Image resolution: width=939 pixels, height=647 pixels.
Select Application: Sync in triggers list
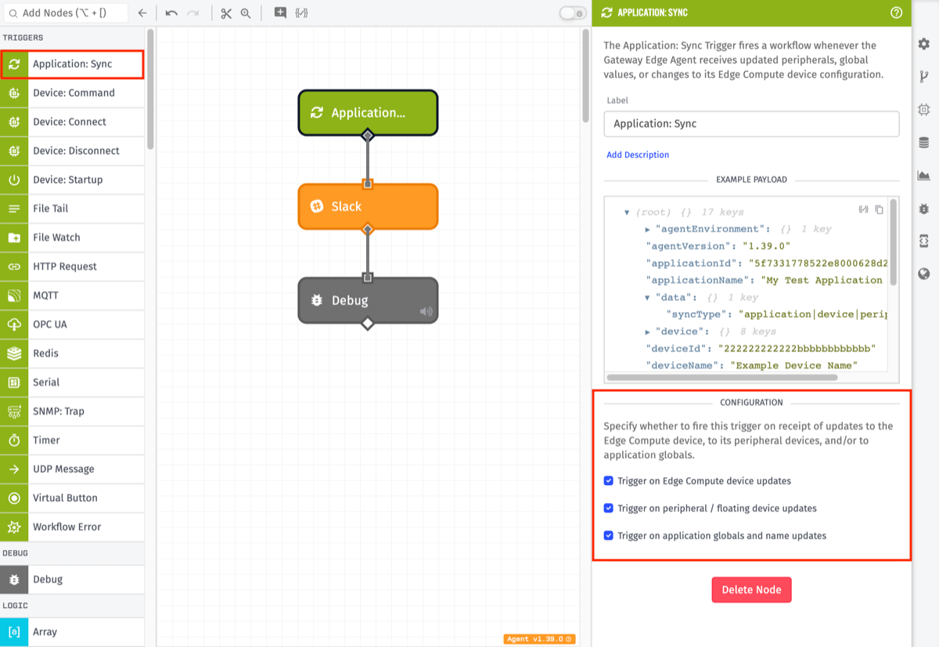click(x=72, y=64)
